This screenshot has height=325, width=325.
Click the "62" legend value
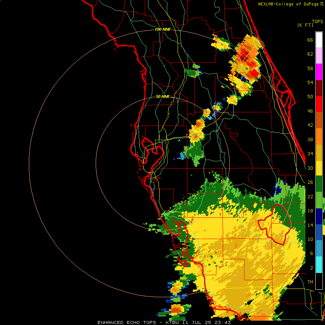point(310,54)
